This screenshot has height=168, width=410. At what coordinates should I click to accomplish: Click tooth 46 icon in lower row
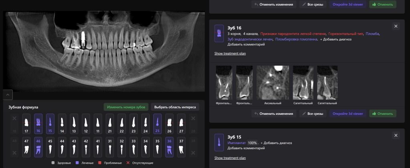(x=38, y=147)
